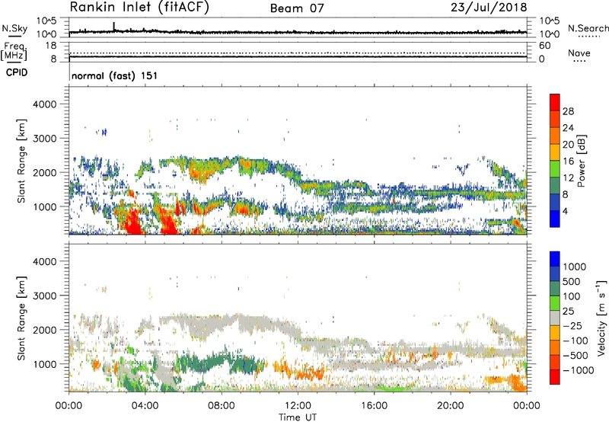Click the yellow-orange 16–20 dB Power swatch

(x=555, y=152)
